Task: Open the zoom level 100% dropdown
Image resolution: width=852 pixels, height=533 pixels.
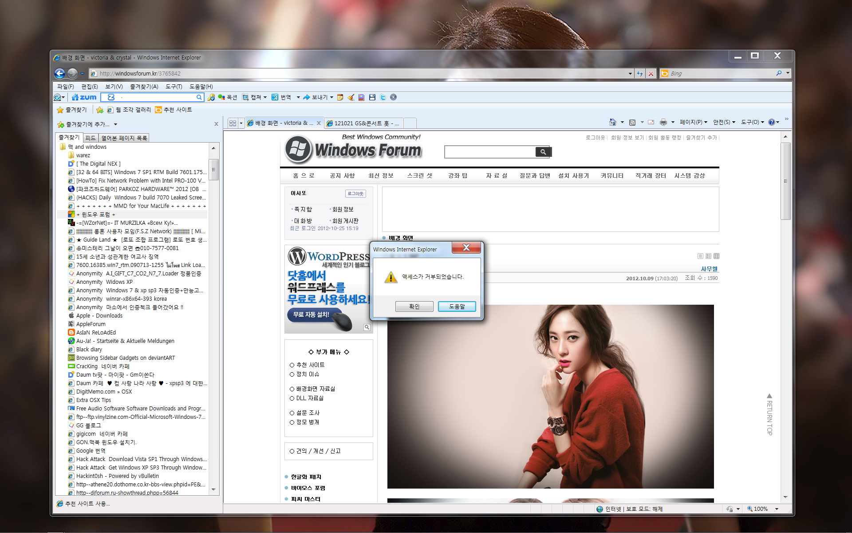Action: 777,509
